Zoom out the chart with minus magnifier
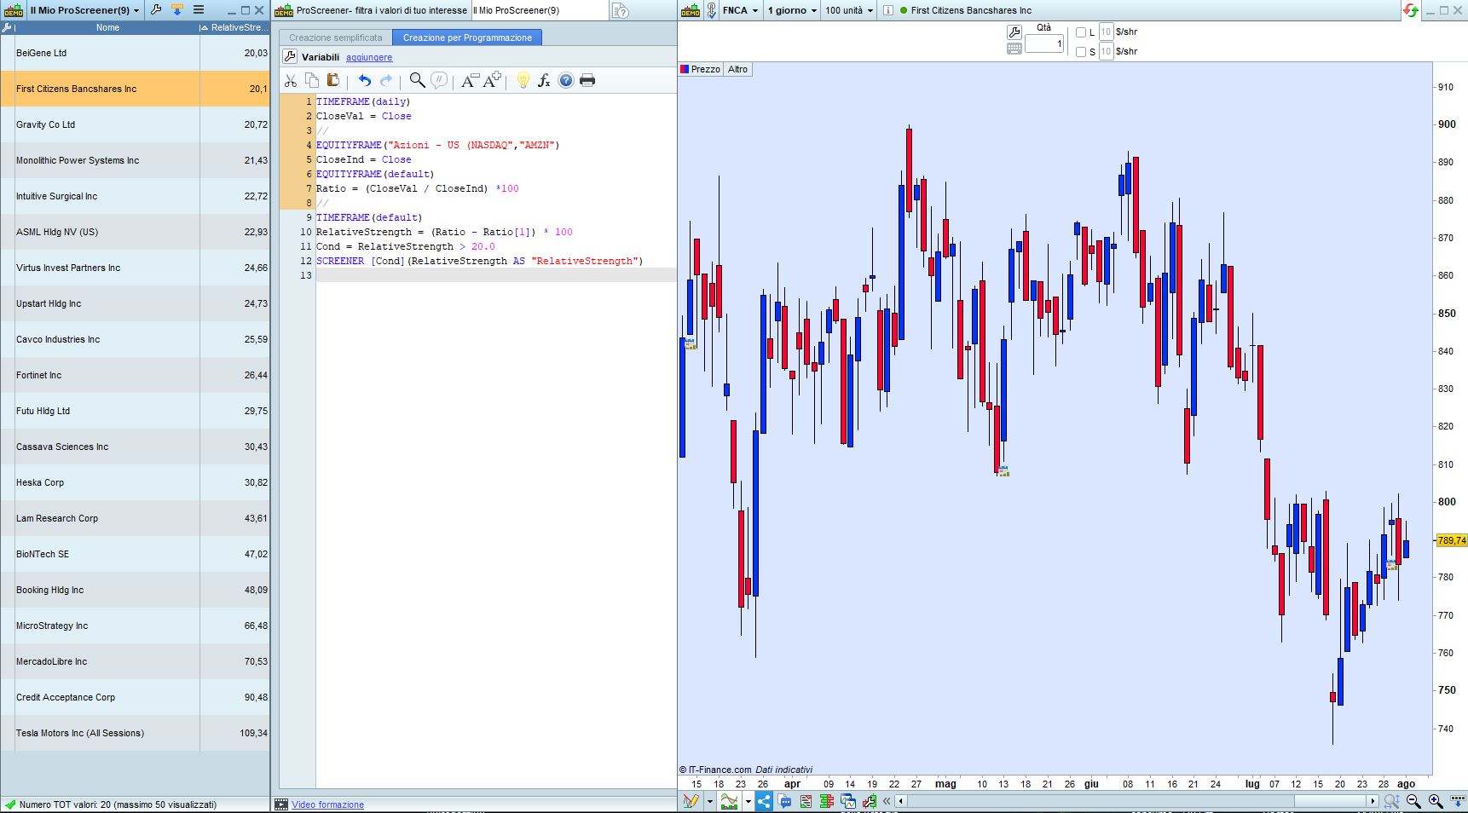1468x813 pixels. tap(1413, 801)
